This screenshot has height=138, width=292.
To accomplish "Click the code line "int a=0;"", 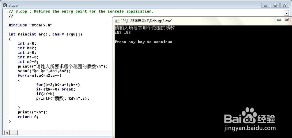I will click(27, 43).
